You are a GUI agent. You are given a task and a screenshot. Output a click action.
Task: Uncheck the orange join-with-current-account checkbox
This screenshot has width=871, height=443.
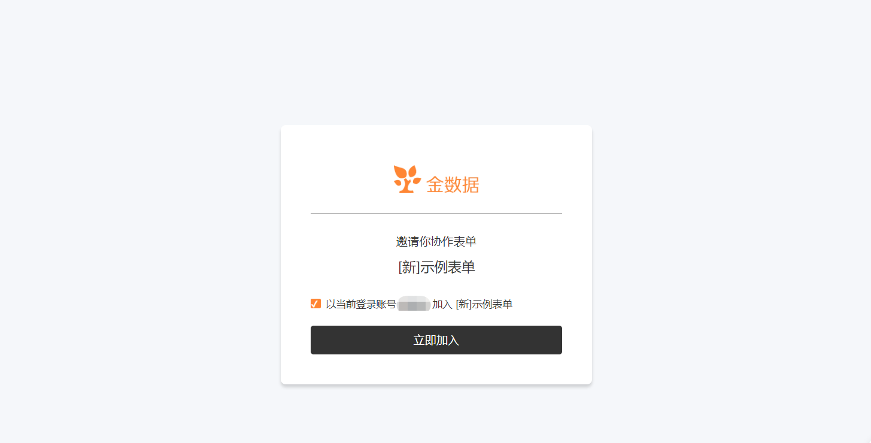pyautogui.click(x=315, y=304)
